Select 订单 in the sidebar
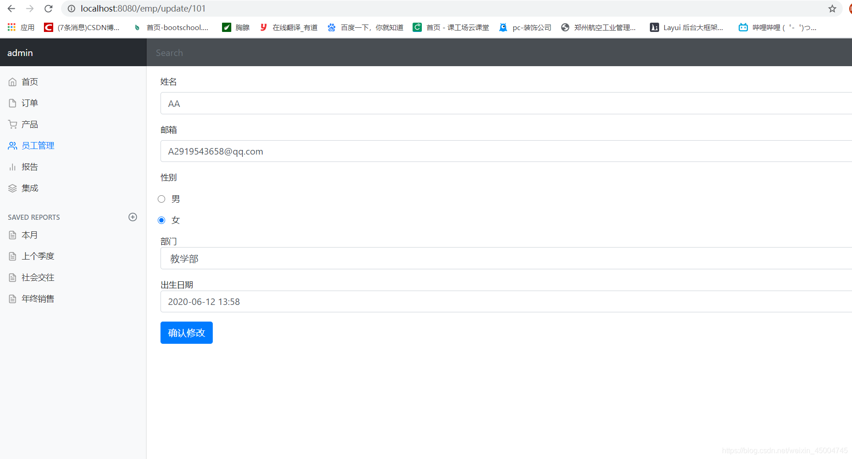The width and height of the screenshot is (852, 459). point(30,103)
